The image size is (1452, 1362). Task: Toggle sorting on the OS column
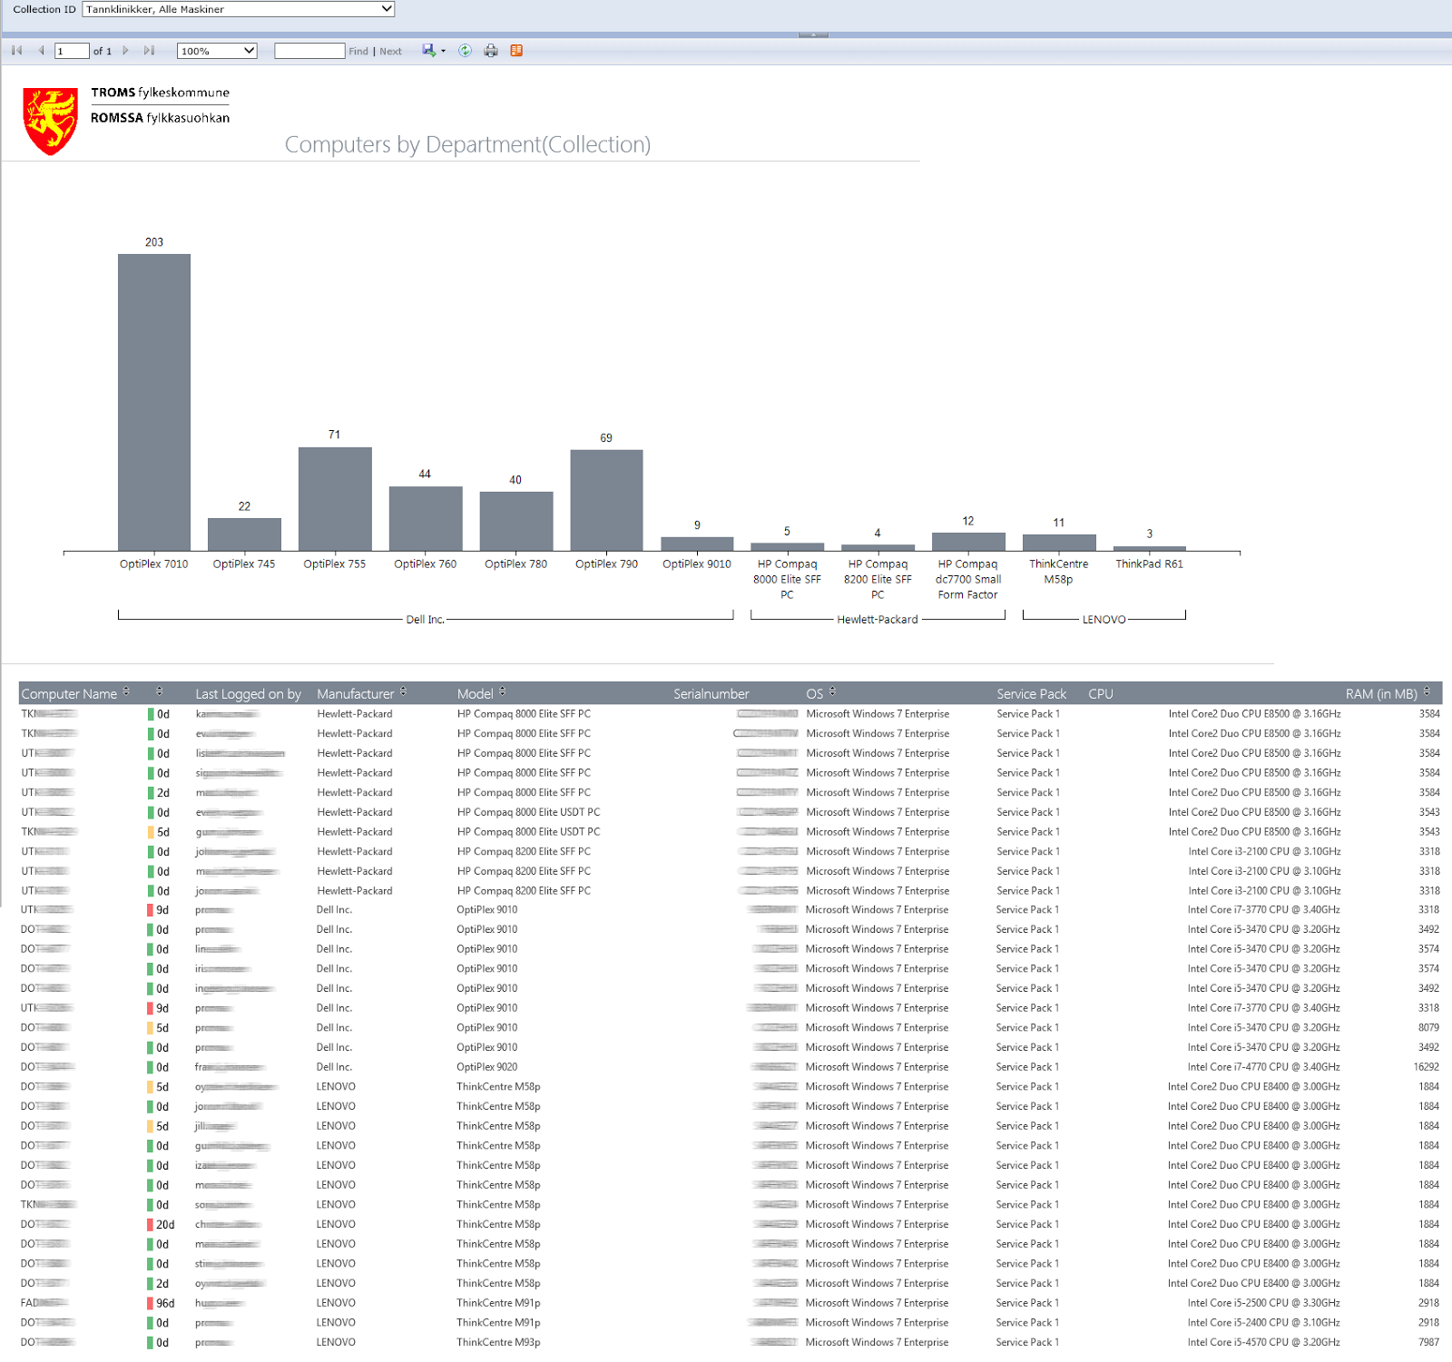tap(834, 691)
